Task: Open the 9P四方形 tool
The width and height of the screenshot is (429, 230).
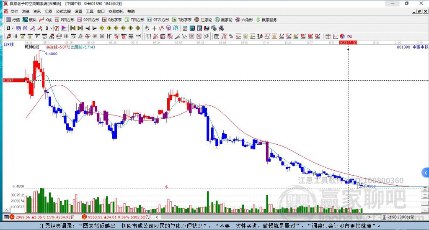Action: pyautogui.click(x=88, y=20)
